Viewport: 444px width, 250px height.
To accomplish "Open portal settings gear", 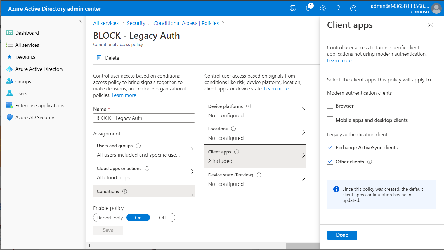I will [x=323, y=8].
